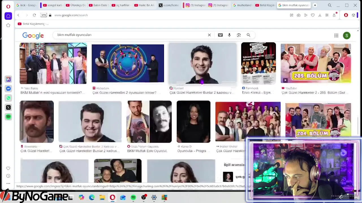Toggle the VPN badge in address bar
Image resolution: width=362 pixels, height=203 pixels.
point(44,15)
